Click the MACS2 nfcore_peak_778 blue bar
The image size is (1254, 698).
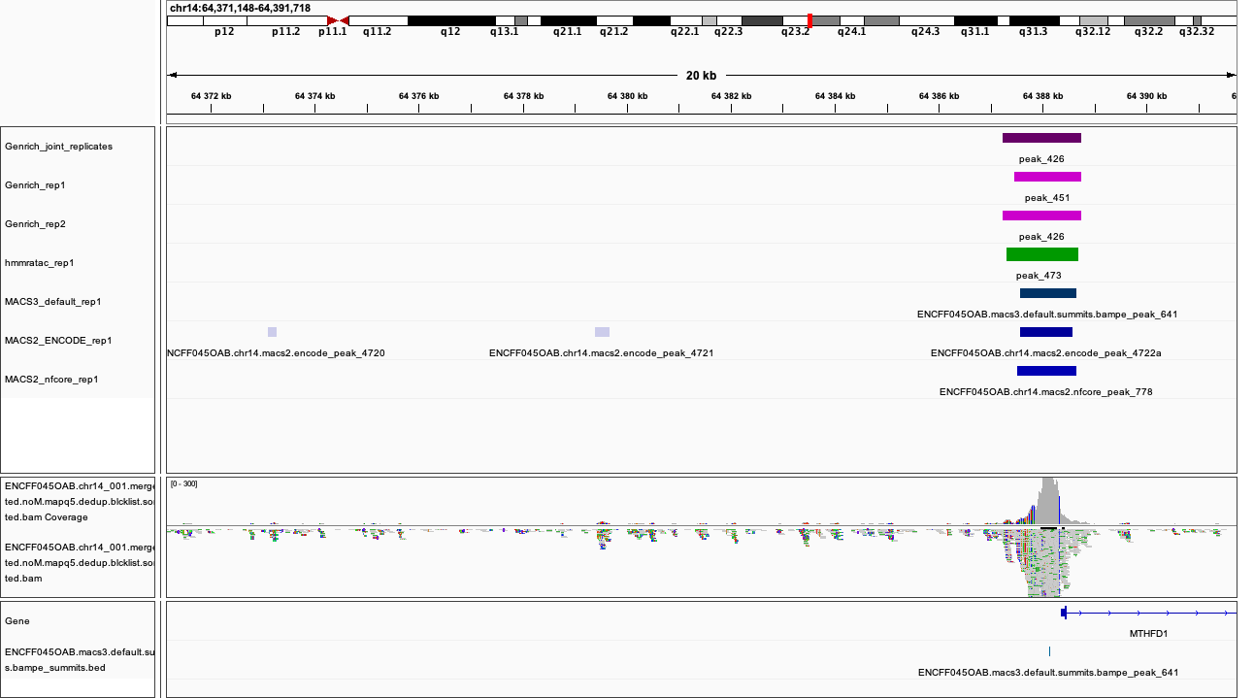[x=1046, y=371]
